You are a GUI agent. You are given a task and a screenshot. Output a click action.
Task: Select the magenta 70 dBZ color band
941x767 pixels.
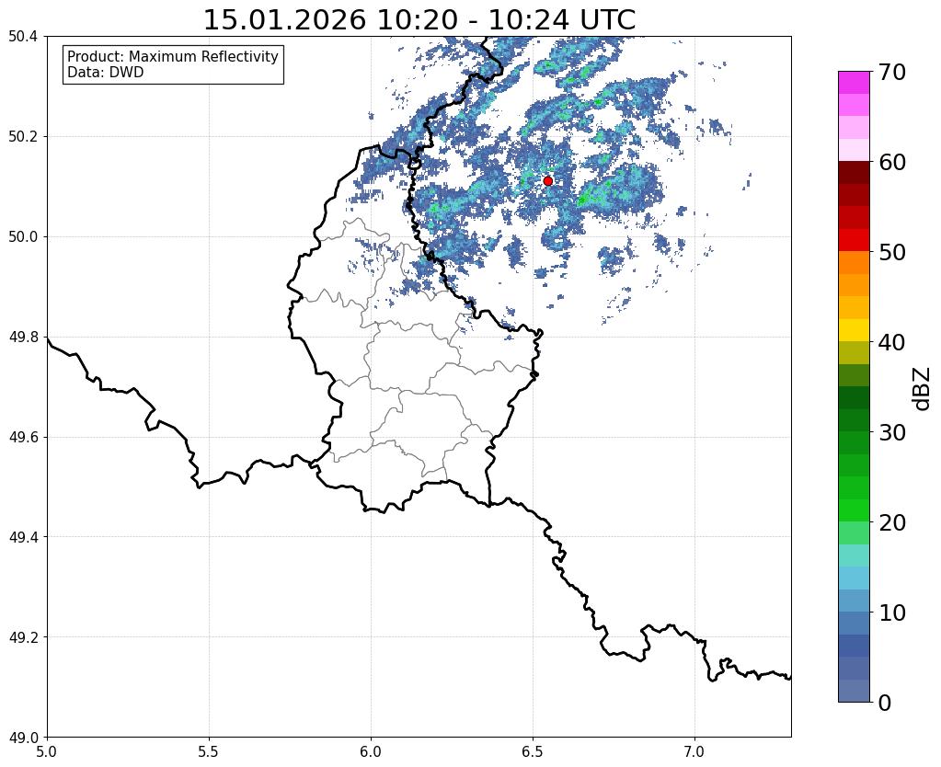pyautogui.click(x=854, y=83)
